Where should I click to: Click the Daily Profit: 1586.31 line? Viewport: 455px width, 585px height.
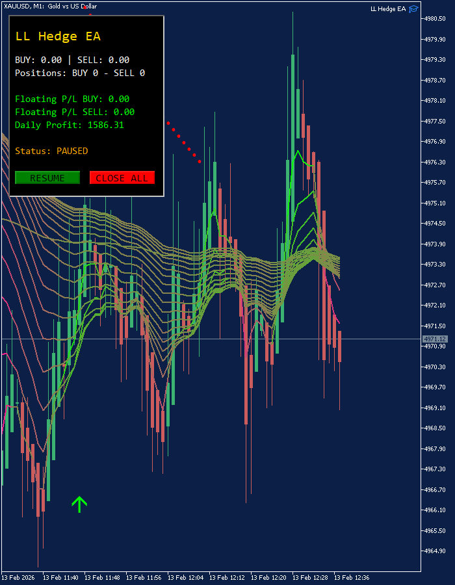(x=70, y=125)
